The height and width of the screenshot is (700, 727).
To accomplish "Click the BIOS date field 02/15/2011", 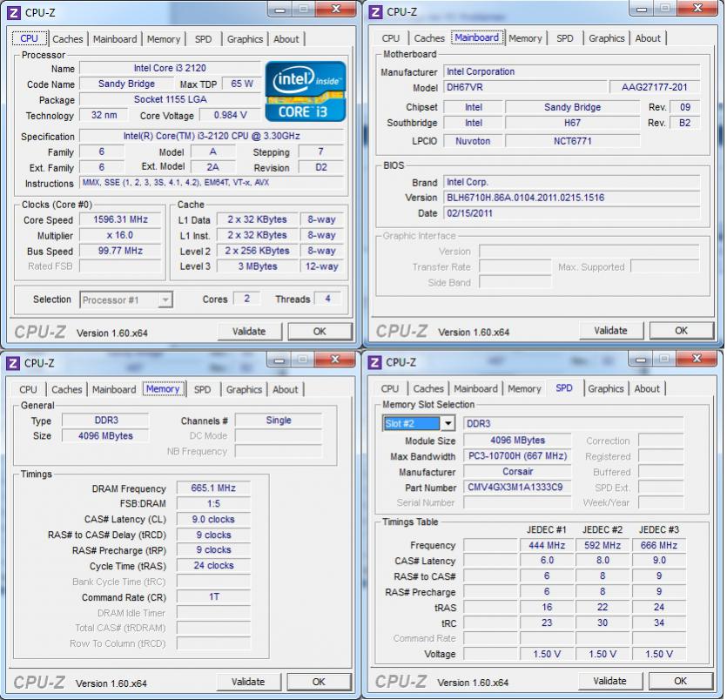I will pyautogui.click(x=572, y=213).
